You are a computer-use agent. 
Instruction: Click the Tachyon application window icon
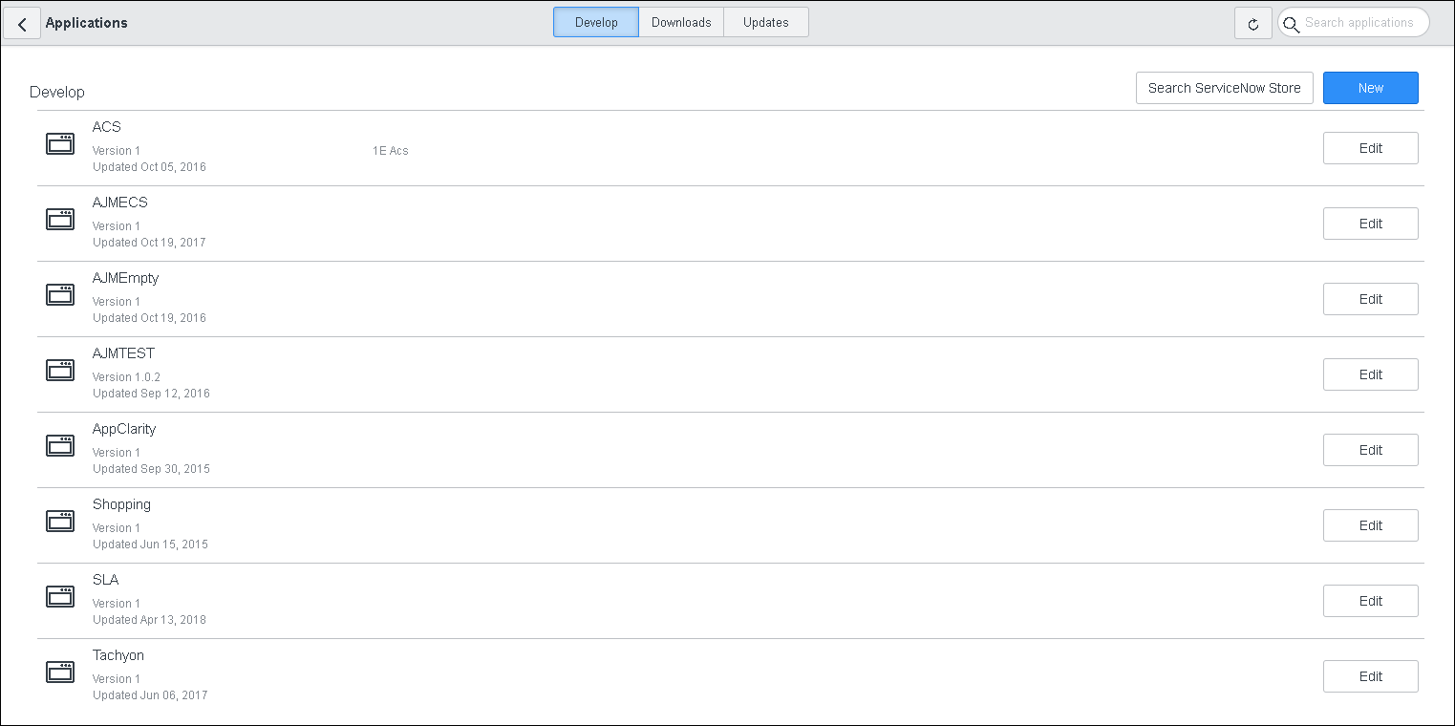pyautogui.click(x=60, y=673)
